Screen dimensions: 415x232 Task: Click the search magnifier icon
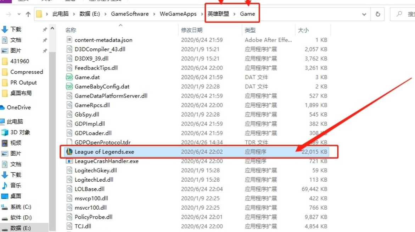click(399, 14)
